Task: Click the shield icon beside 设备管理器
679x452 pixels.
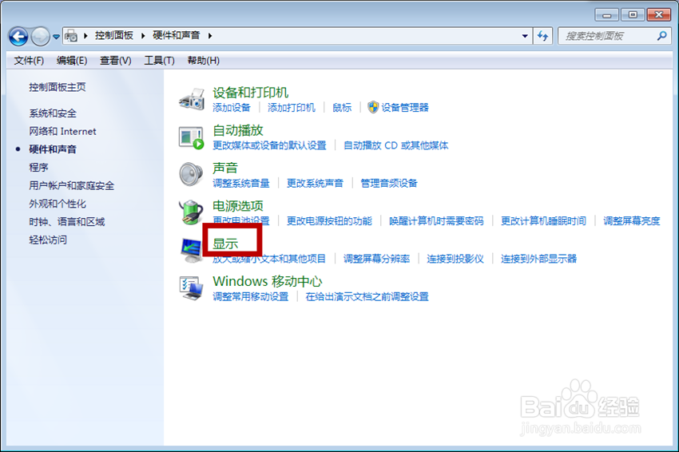Action: click(373, 107)
